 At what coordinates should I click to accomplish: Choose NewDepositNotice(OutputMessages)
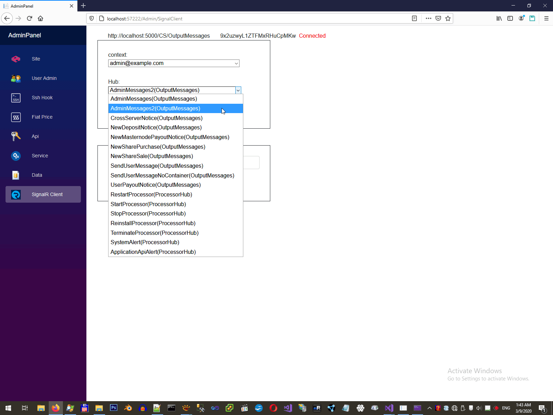coord(176,128)
